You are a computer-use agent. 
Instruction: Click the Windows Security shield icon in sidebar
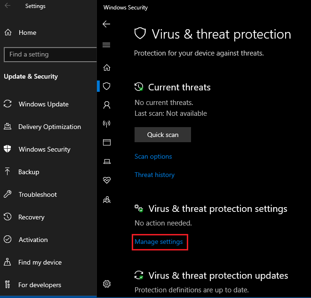(8, 149)
